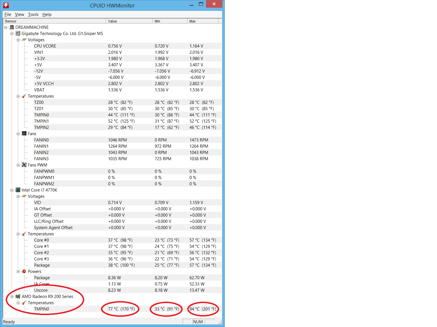437x327 pixels.
Task: Collapse the Fans PWM group
Action: tap(18, 165)
